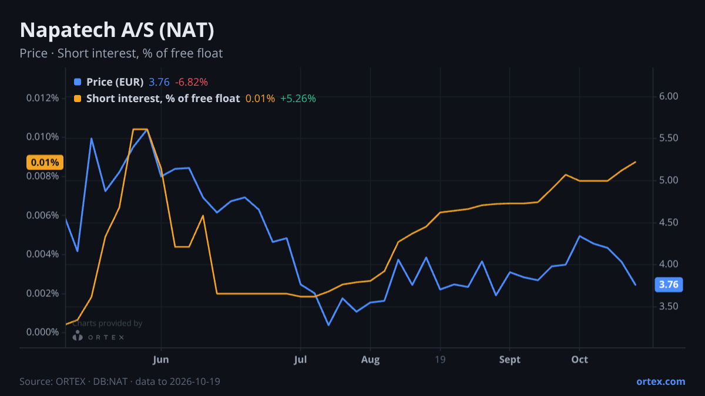Screen dimensions: 705x396
Task: Click the Jun x-axis label
Action: coord(160,360)
